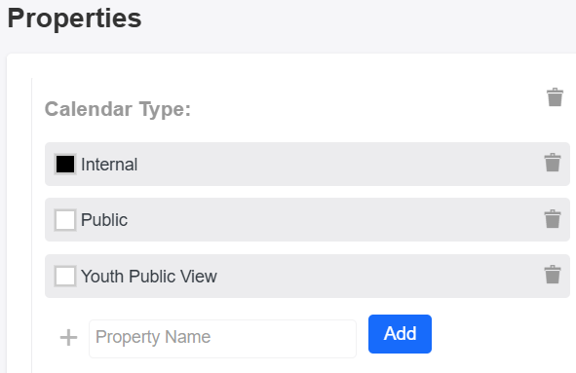Focus the Property Name input field
This screenshot has width=576, height=373.
[x=222, y=339]
